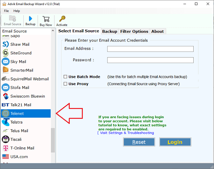This screenshot has height=169, width=214.
Task: Switch to the Filter Options tab
Action: pos(134,31)
